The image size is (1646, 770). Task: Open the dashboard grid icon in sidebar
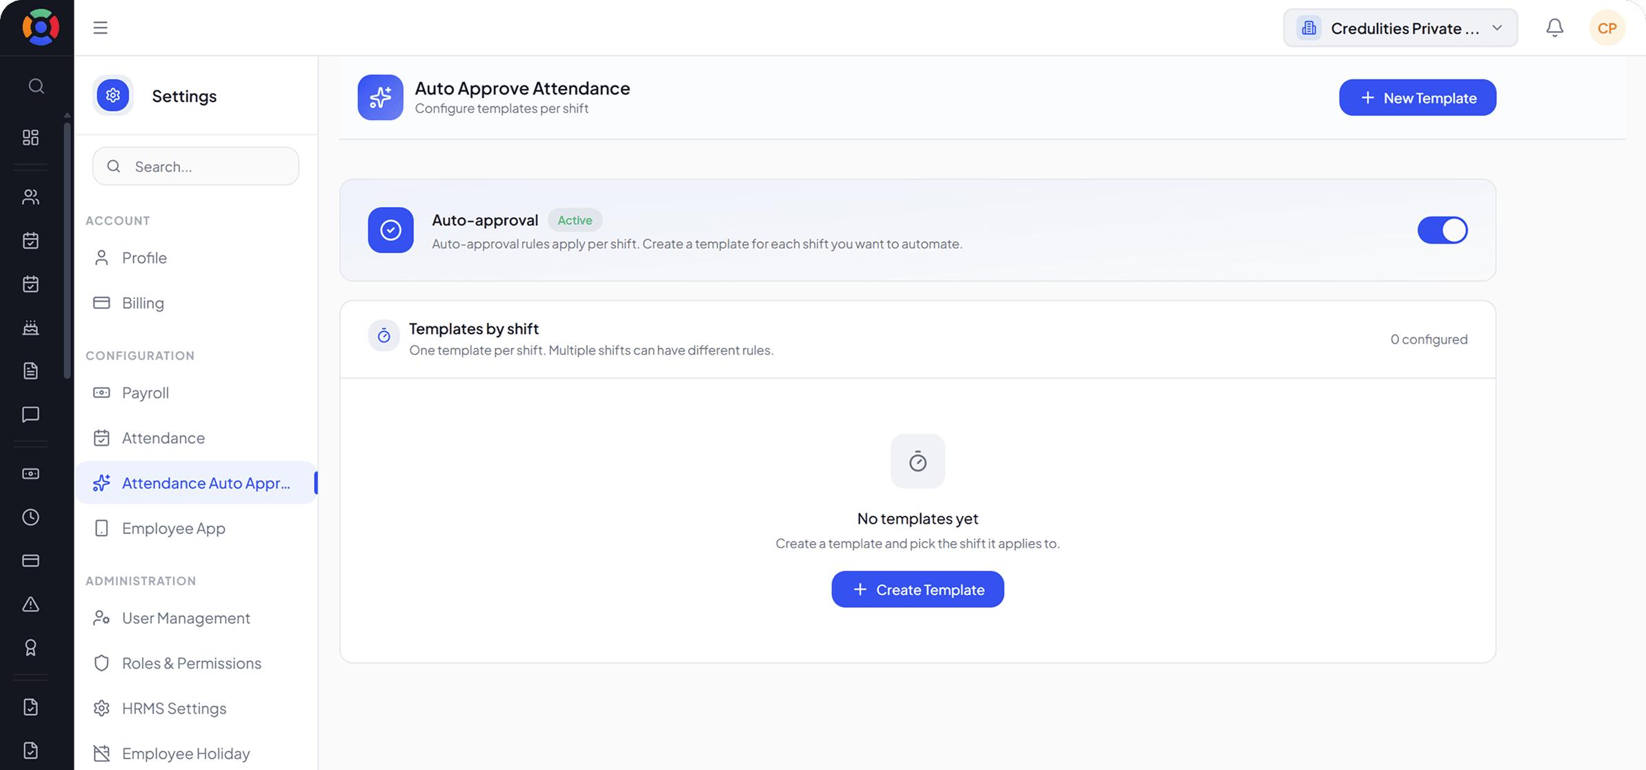point(31,137)
